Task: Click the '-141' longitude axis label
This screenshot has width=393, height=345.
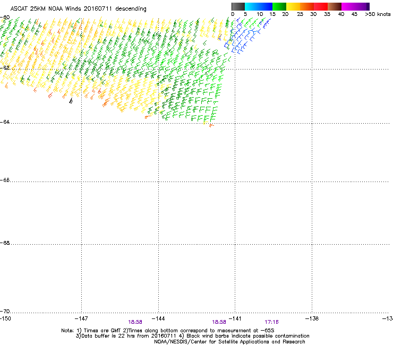Action: tap(235, 318)
